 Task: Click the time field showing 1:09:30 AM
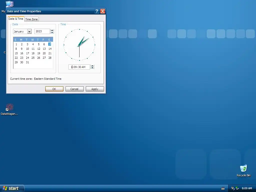pyautogui.click(x=79, y=67)
